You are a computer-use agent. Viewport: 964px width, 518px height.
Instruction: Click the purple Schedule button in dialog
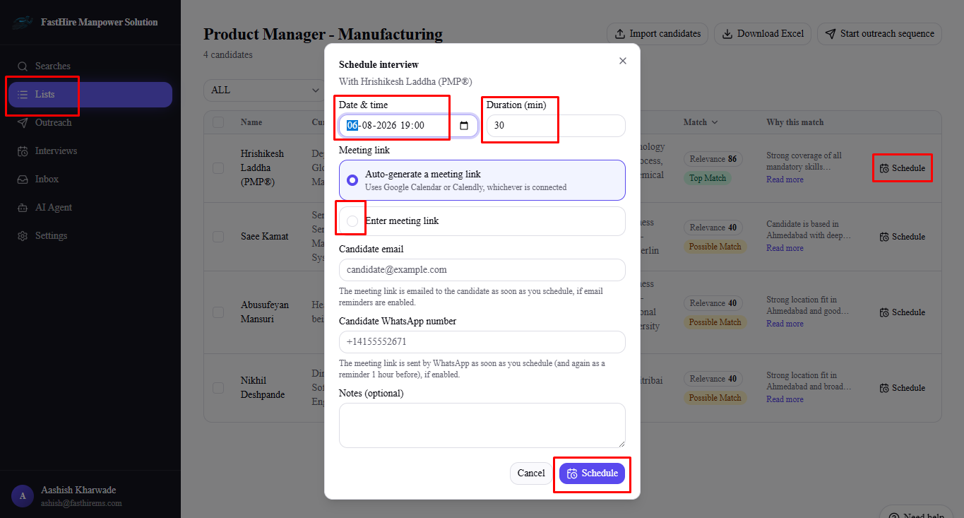(x=592, y=473)
